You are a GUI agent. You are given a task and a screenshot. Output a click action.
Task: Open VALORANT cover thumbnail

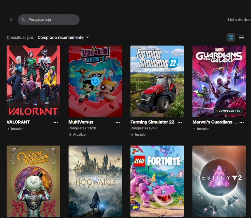tap(33, 81)
